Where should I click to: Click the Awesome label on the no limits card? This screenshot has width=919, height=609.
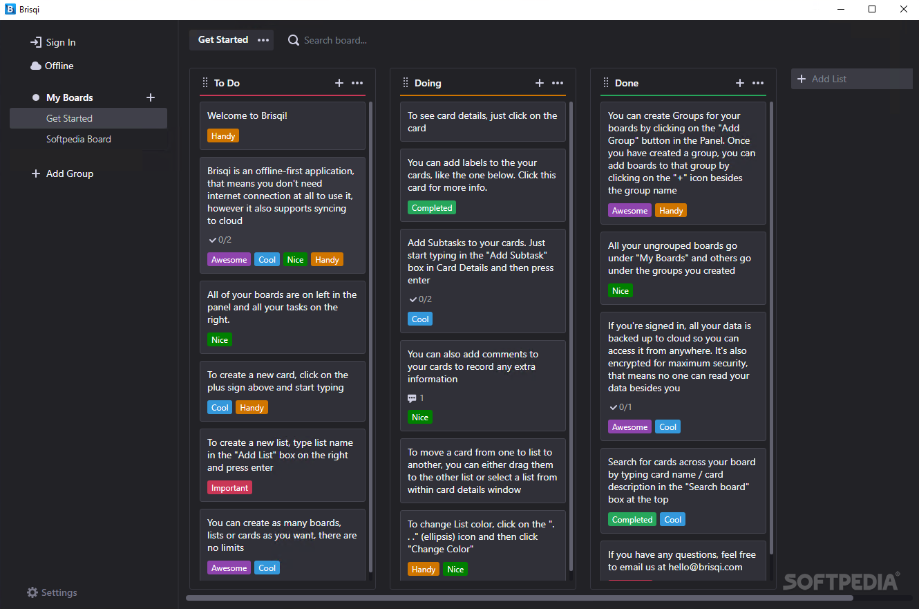(x=229, y=568)
